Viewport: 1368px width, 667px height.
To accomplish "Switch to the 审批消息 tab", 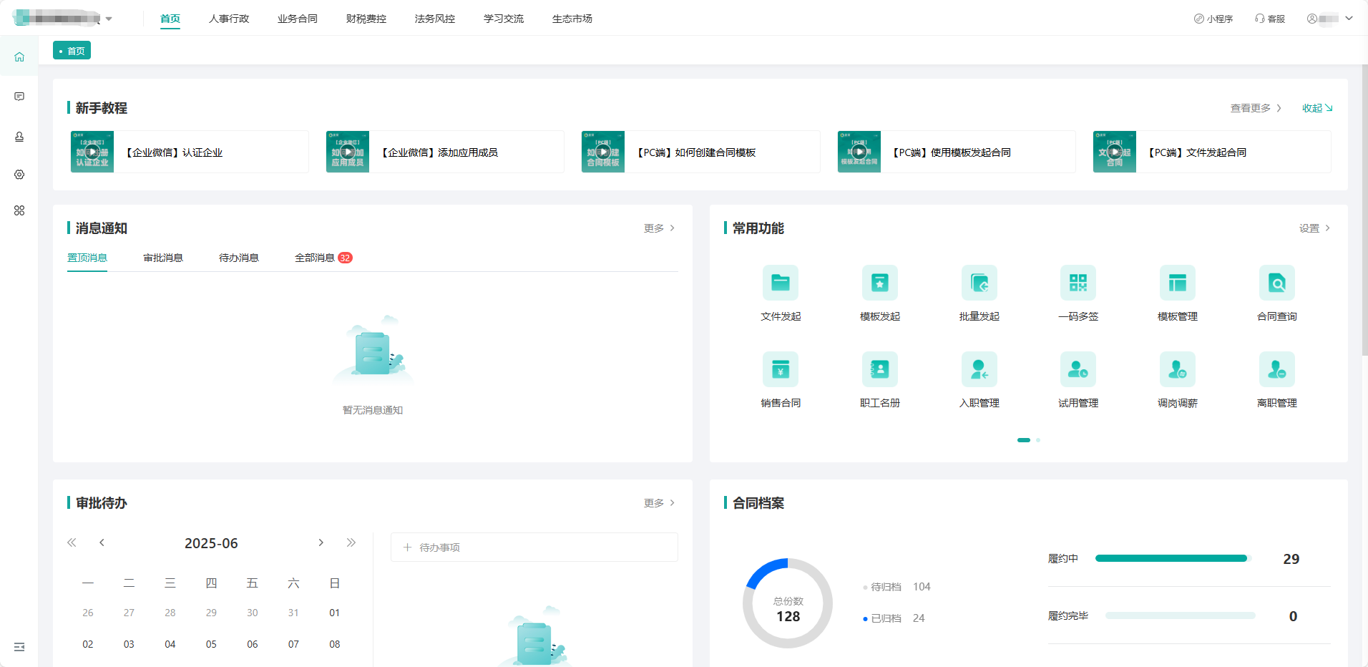I will coord(163,258).
